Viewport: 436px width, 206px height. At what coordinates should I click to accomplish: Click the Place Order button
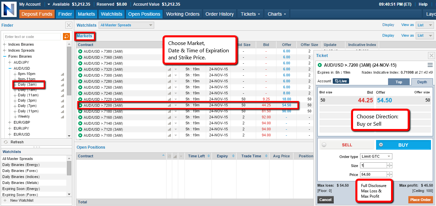[420, 200]
